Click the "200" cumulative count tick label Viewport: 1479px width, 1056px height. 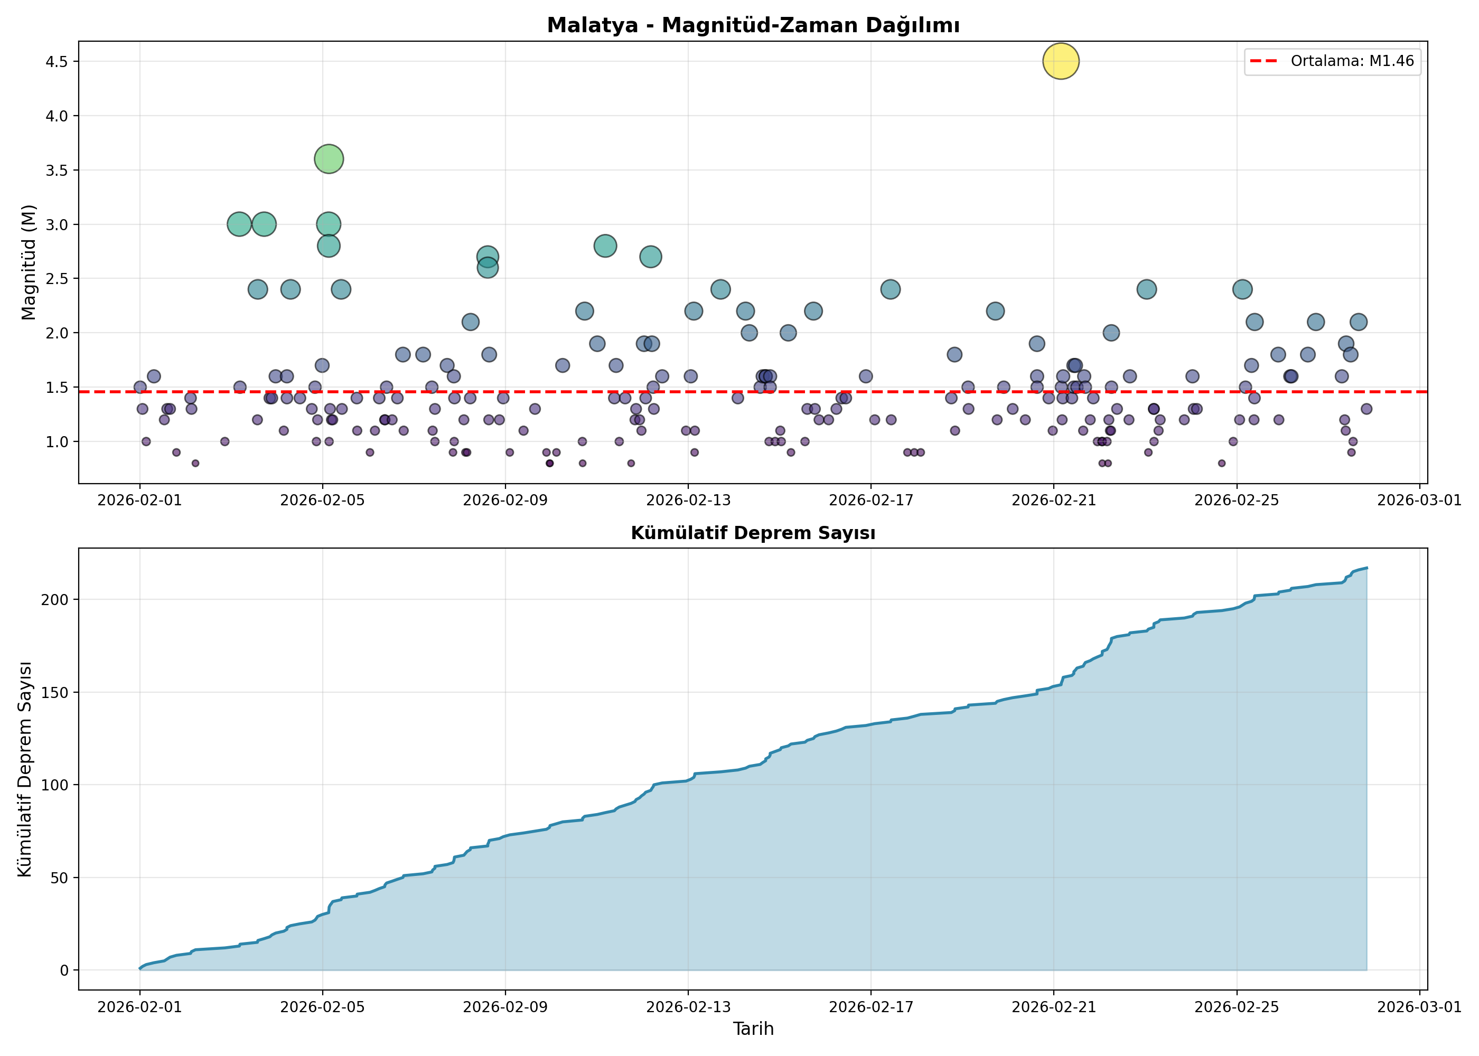tap(54, 599)
